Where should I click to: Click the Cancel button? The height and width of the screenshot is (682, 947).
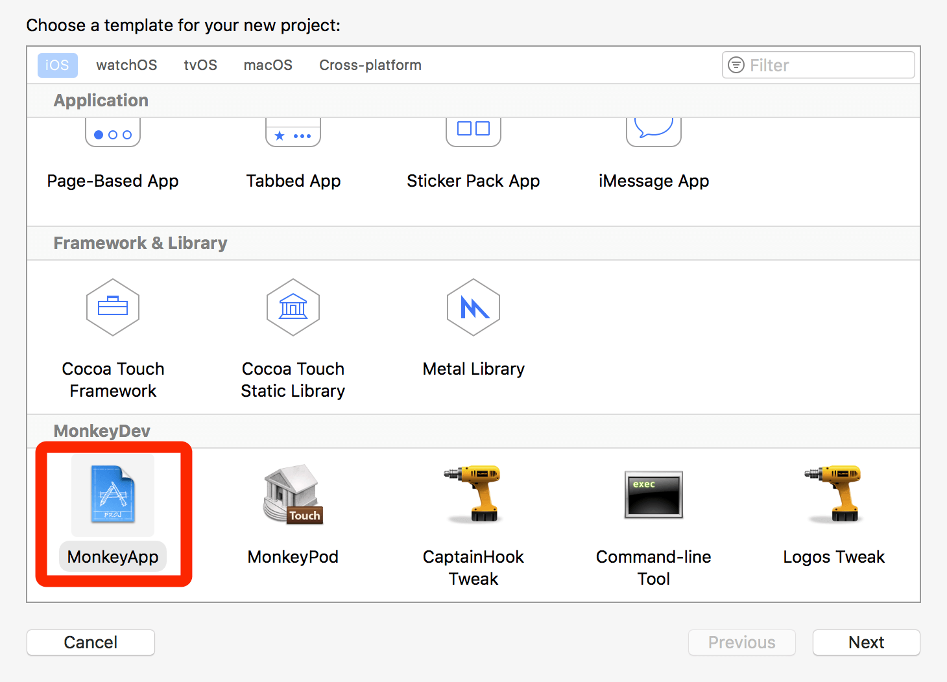pyautogui.click(x=91, y=642)
